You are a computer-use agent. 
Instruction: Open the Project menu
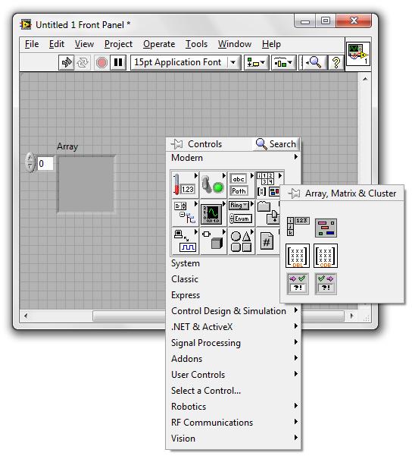tap(118, 44)
